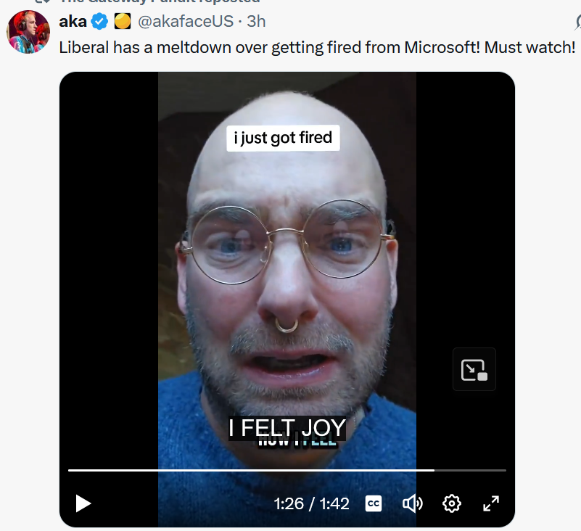Viewport: 581px width, 531px height.
Task: Click the "i just got fired" caption sticker
Action: pyautogui.click(x=283, y=138)
